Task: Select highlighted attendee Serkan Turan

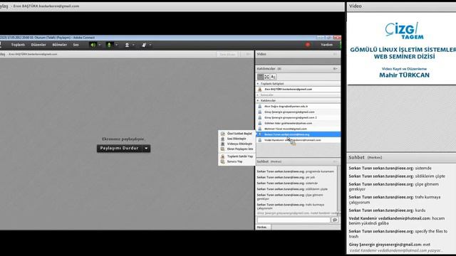Action: [x=298, y=134]
